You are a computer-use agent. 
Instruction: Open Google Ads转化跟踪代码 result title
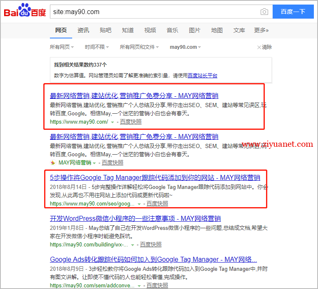[153, 259]
